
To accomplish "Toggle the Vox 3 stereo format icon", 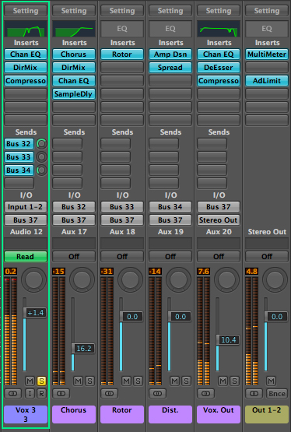I will point(12,393).
